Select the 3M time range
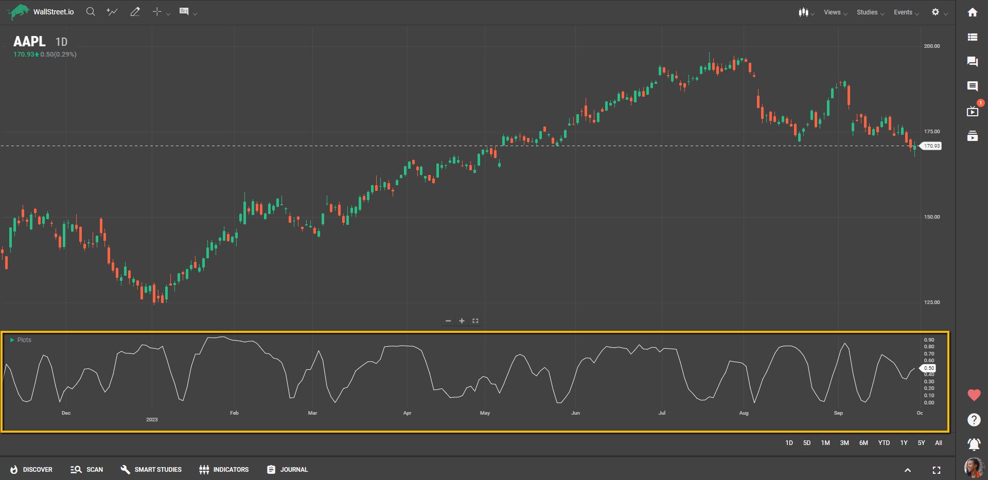The height and width of the screenshot is (480, 988). tap(844, 443)
